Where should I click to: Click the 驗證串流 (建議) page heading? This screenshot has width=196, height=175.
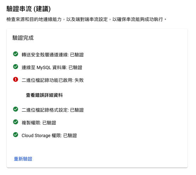[29, 9]
